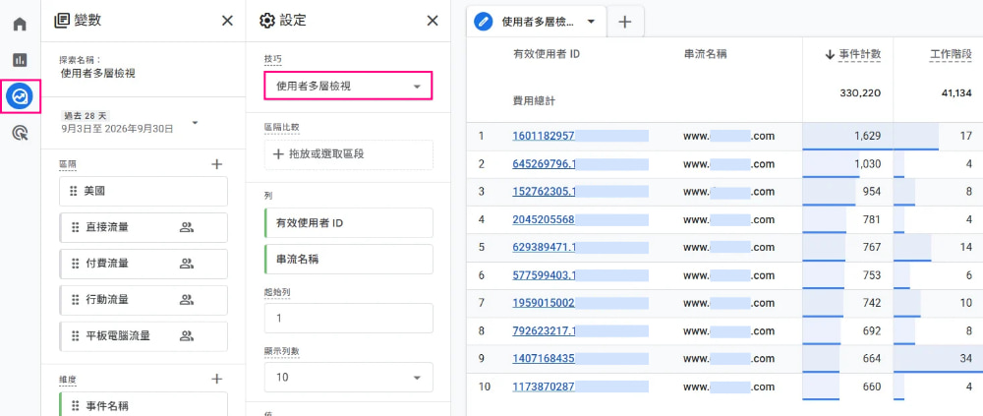Viewport: 983px width, 416px height.
Task: Click the pencil icon on 使用者多層檢視 tab
Action: tap(483, 22)
